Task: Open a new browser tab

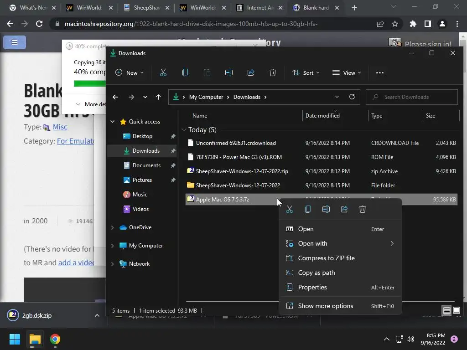Action: [354, 8]
